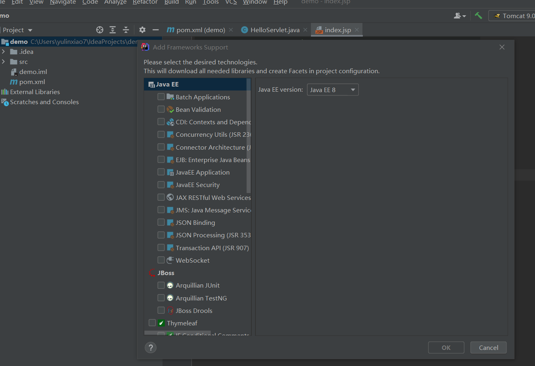Close the Add Frameworks Support dialog
The width and height of the screenshot is (535, 366).
tap(502, 47)
